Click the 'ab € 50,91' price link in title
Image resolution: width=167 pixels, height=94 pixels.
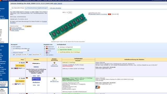[x=58, y=3]
